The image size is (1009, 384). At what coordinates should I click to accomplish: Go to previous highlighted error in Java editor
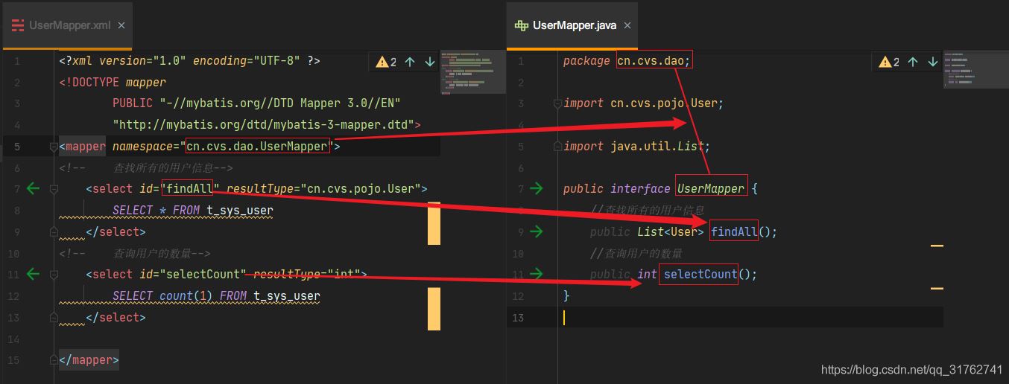[913, 62]
